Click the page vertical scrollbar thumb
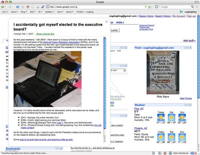Viewport: 200px width, 155px height. [x=198, y=57]
